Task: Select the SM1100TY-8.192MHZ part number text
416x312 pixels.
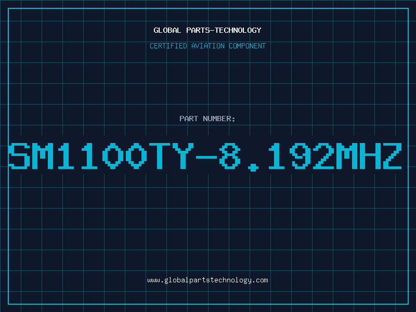Action: pyautogui.click(x=205, y=157)
